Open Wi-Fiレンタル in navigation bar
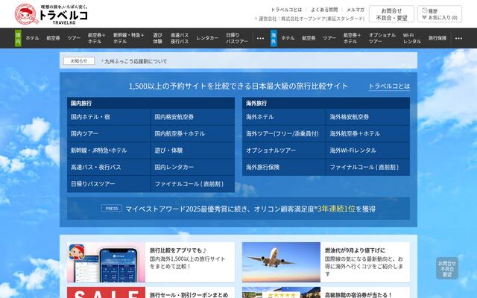The height and width of the screenshot is (298, 477). click(x=412, y=38)
